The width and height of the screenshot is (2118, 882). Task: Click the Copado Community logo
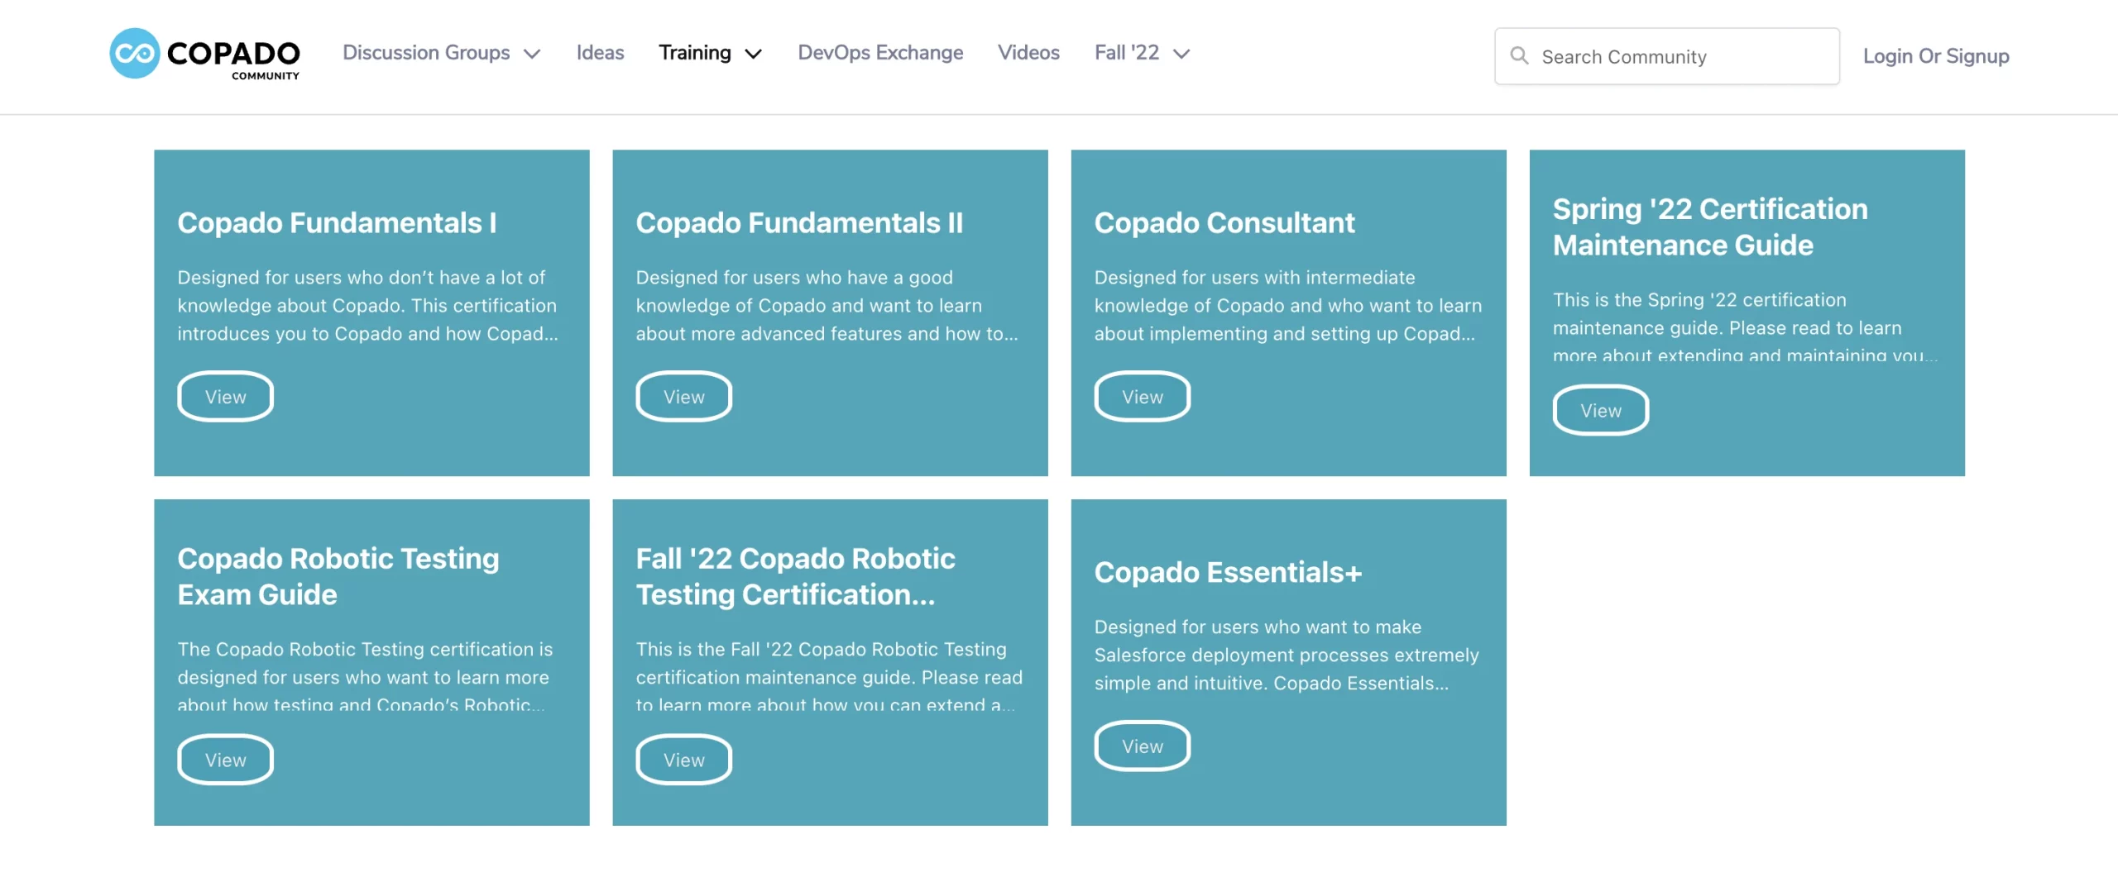[x=204, y=54]
